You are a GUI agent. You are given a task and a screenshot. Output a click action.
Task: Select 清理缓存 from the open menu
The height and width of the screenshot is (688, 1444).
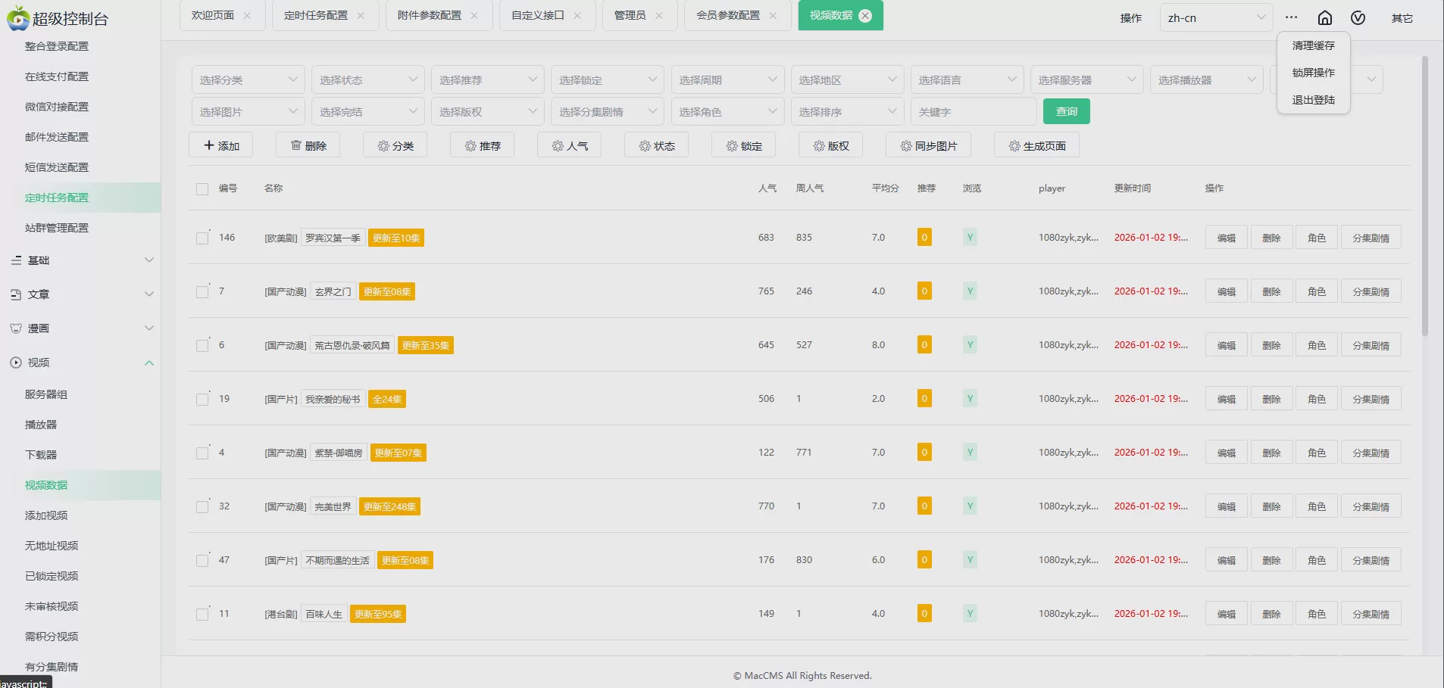coord(1312,45)
